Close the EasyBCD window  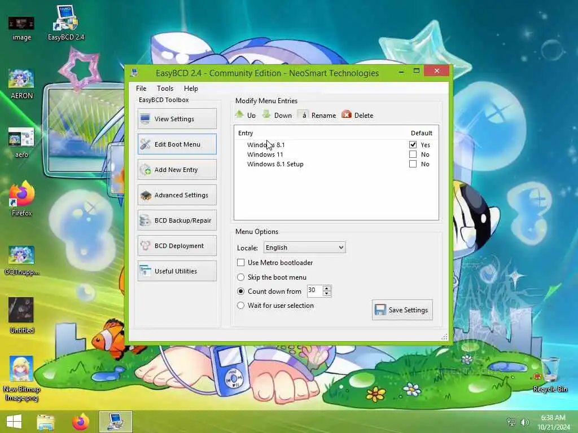(437, 70)
